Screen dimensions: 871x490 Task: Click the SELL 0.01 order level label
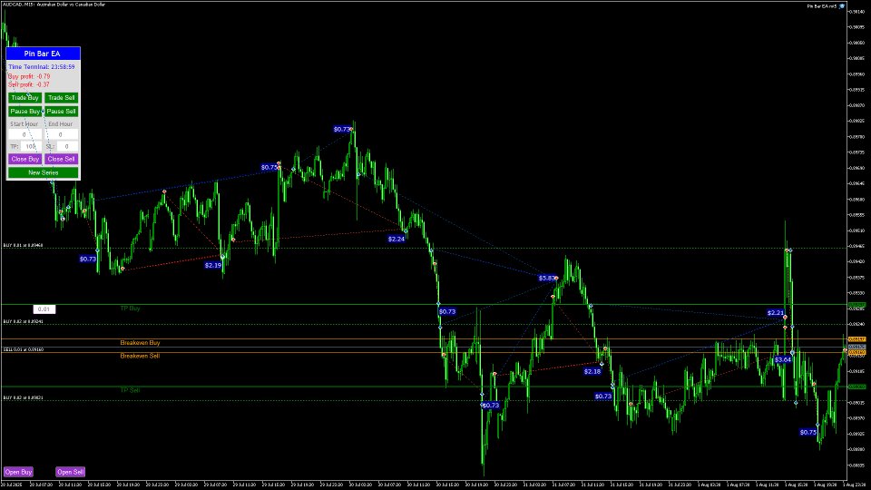(24, 350)
